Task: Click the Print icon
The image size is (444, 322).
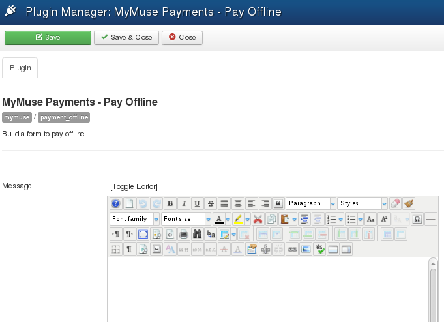Action: coord(184,234)
